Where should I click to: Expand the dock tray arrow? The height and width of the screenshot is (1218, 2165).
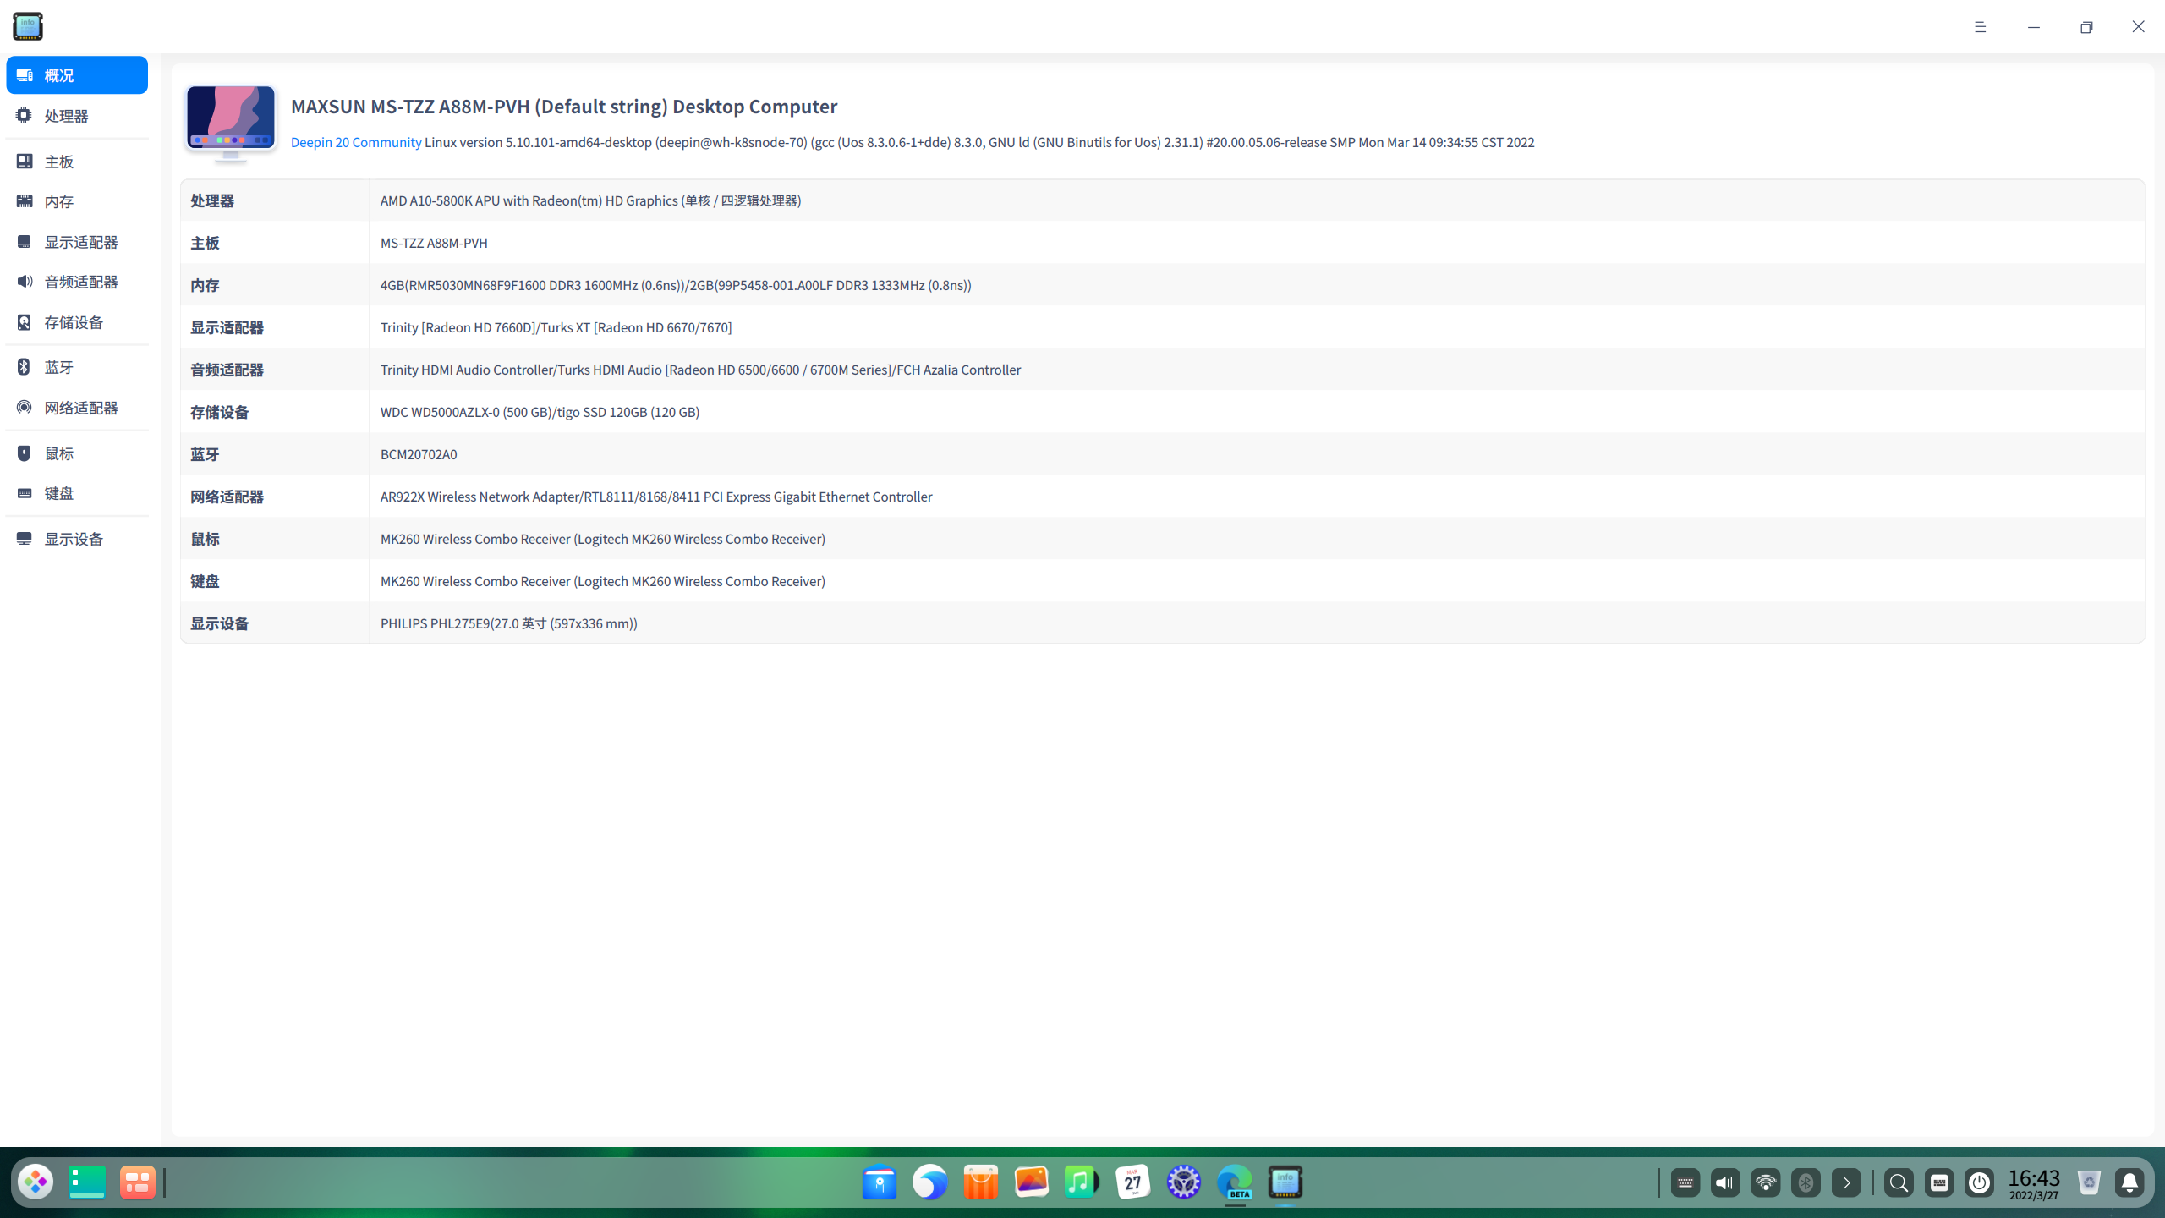point(1846,1182)
